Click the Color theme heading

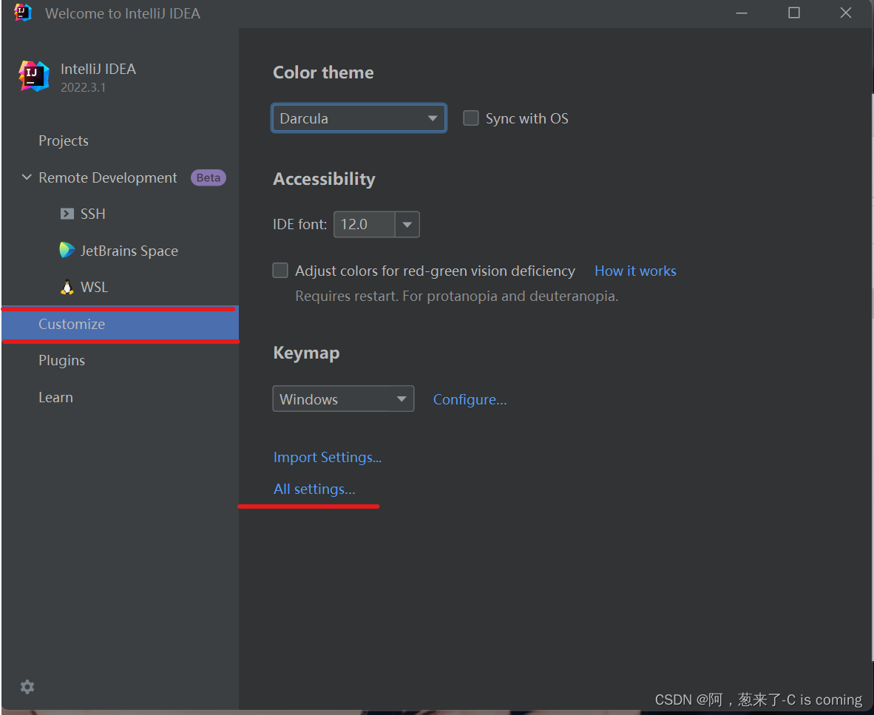point(323,72)
